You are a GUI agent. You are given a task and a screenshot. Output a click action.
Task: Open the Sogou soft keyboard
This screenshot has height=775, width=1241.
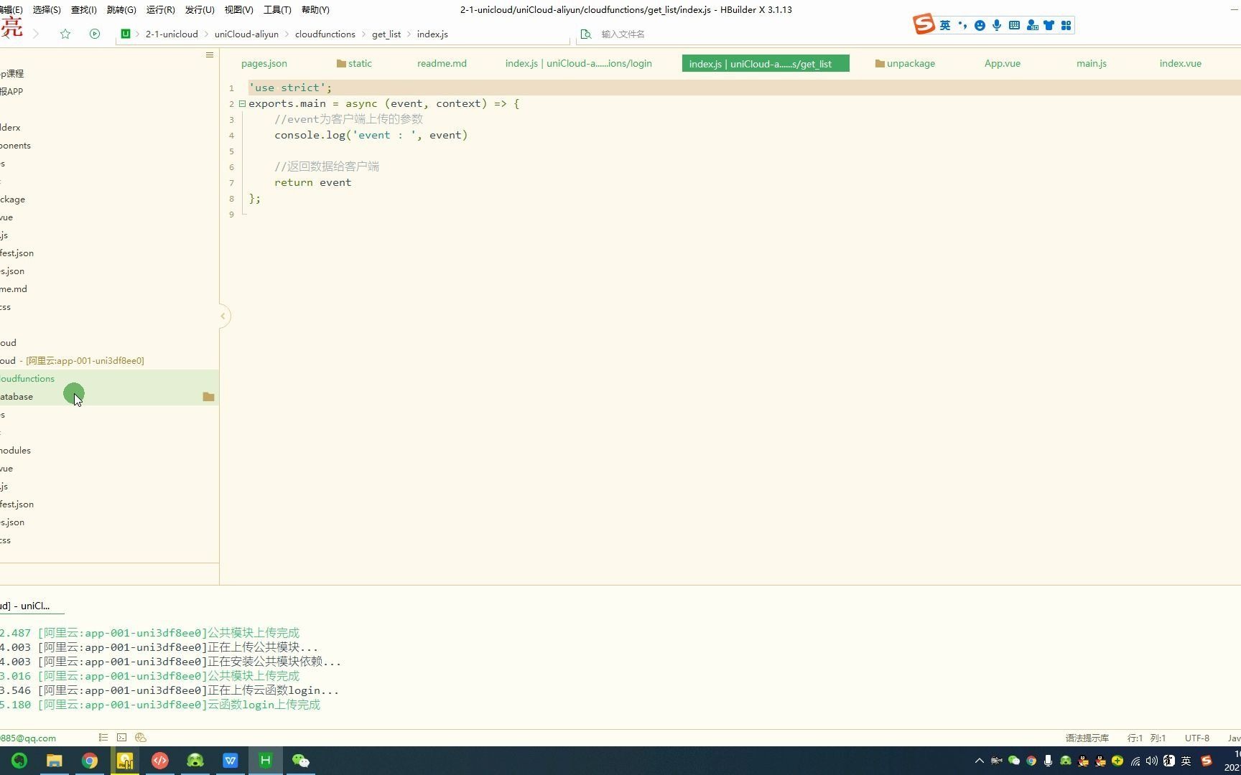(1014, 25)
